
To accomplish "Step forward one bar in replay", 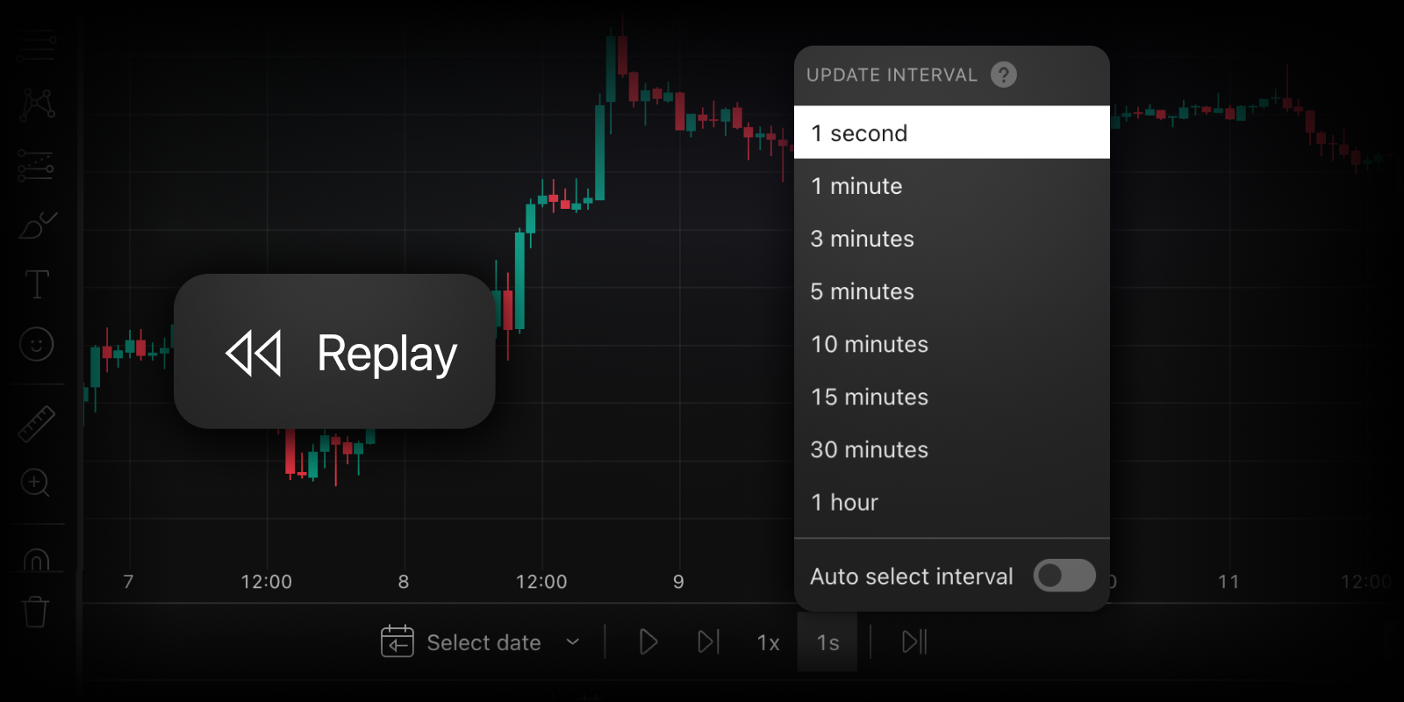I will point(708,642).
